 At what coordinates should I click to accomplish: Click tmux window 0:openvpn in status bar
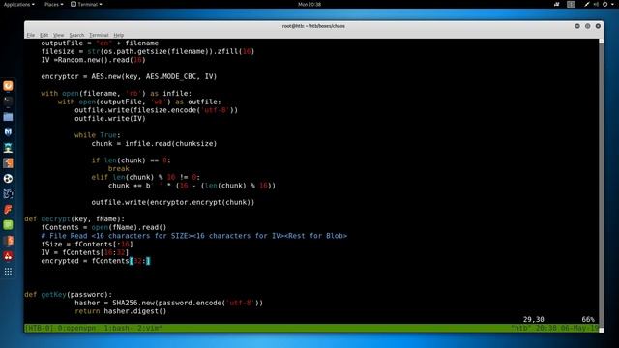[76, 329]
